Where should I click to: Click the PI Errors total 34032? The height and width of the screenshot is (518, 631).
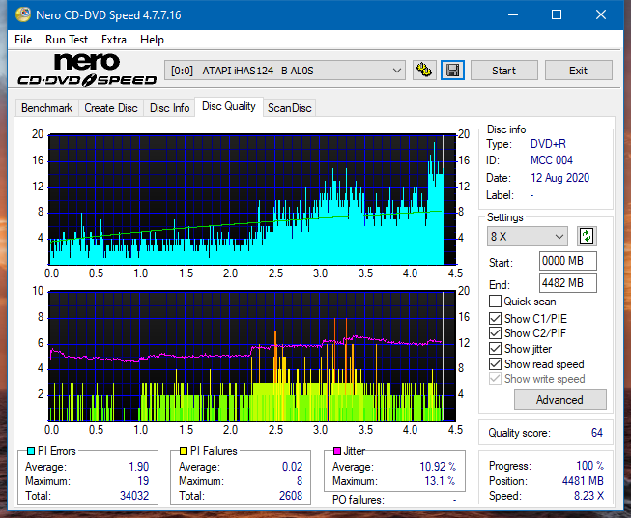pyautogui.click(x=134, y=496)
